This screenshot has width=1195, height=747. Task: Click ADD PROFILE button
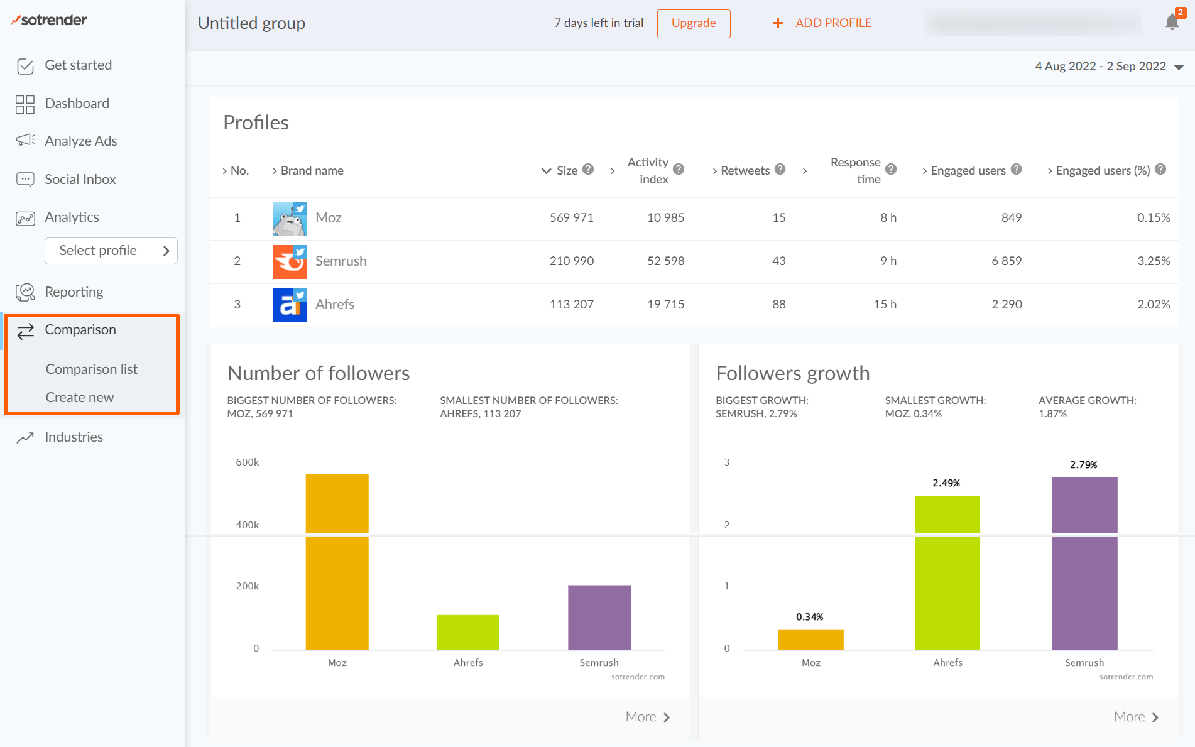(x=822, y=23)
